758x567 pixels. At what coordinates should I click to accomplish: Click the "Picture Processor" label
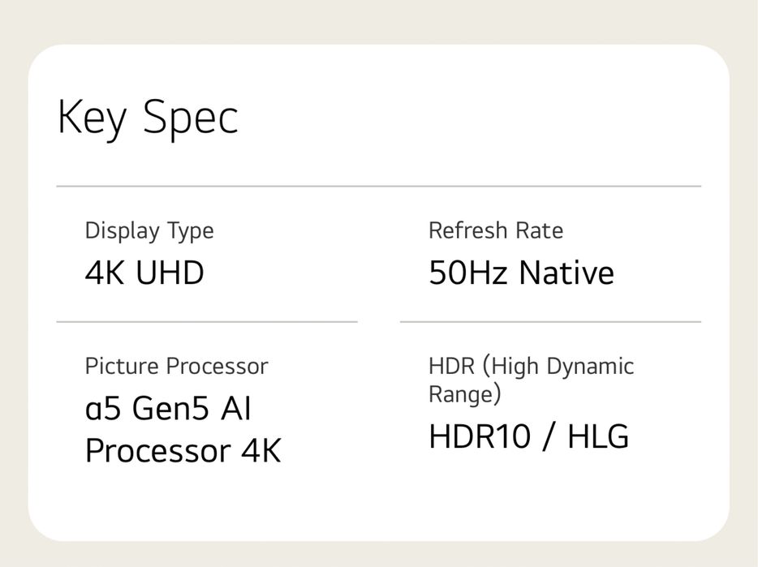pos(176,367)
